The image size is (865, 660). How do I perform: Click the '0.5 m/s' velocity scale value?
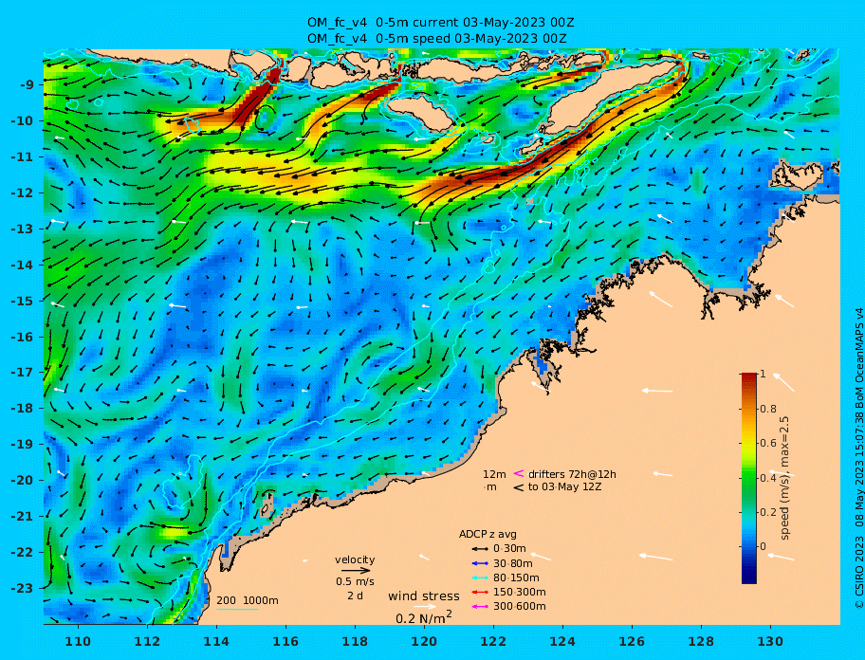coord(355,581)
